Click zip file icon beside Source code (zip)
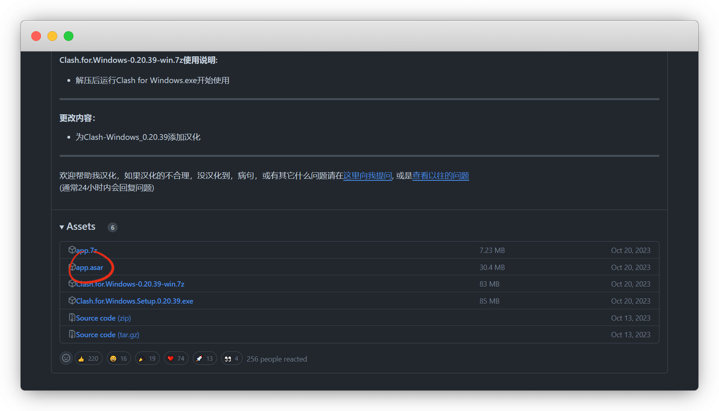Screen dimensions: 719x411 tap(72, 317)
